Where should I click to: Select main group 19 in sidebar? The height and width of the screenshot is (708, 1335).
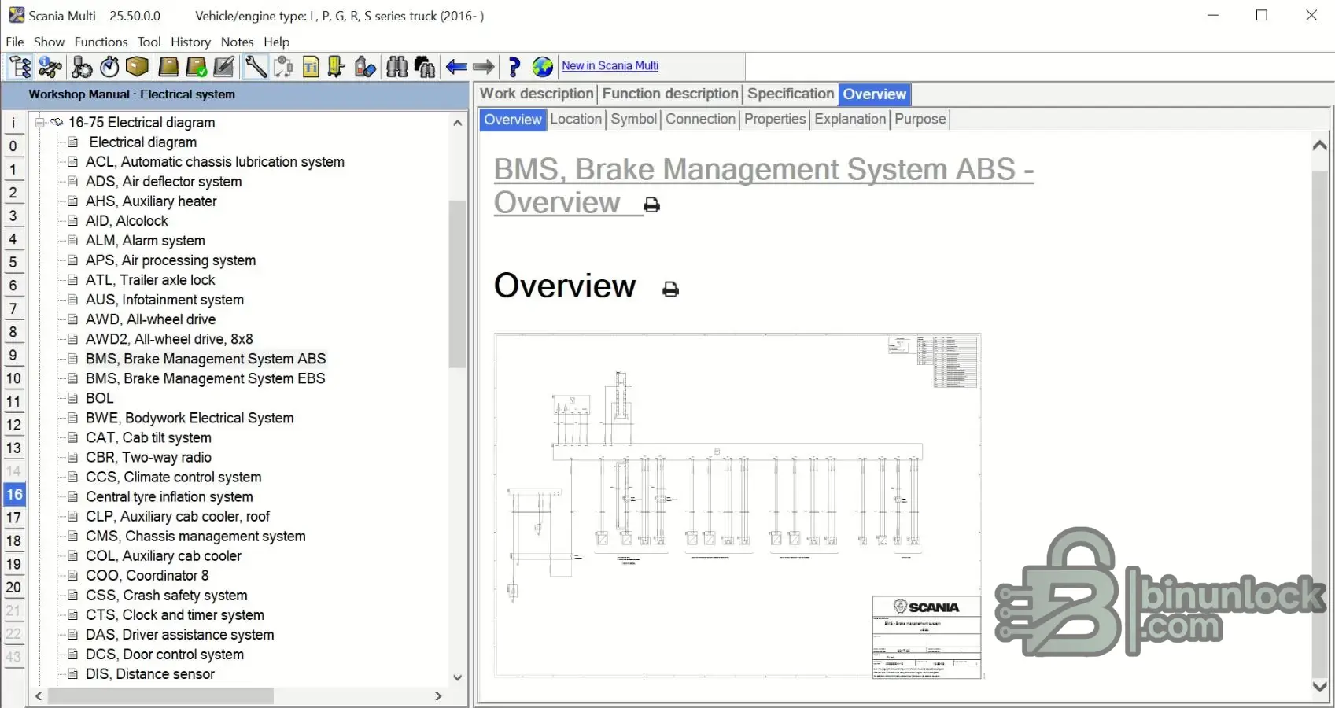click(13, 564)
